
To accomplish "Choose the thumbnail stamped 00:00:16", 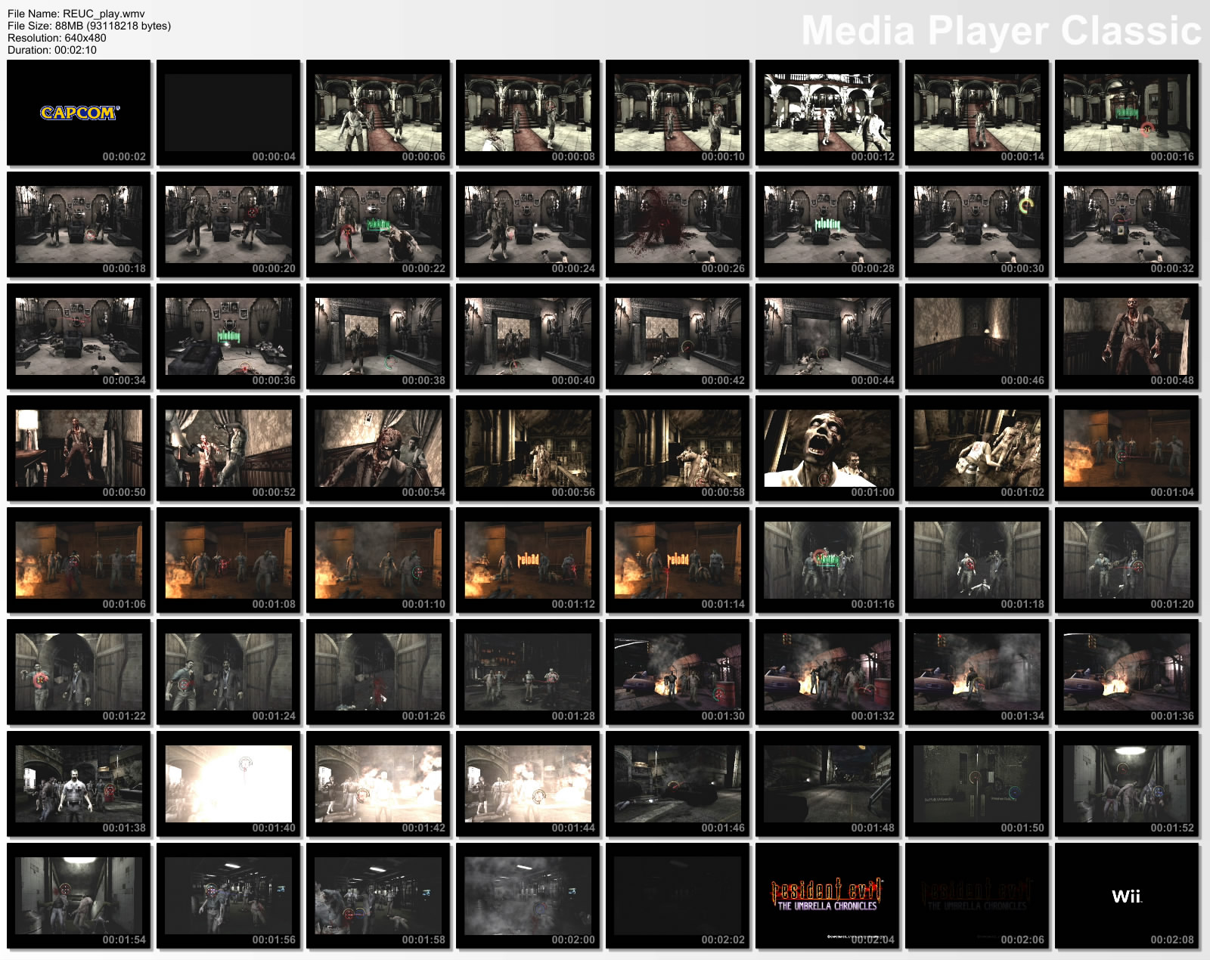I will coord(1127,113).
